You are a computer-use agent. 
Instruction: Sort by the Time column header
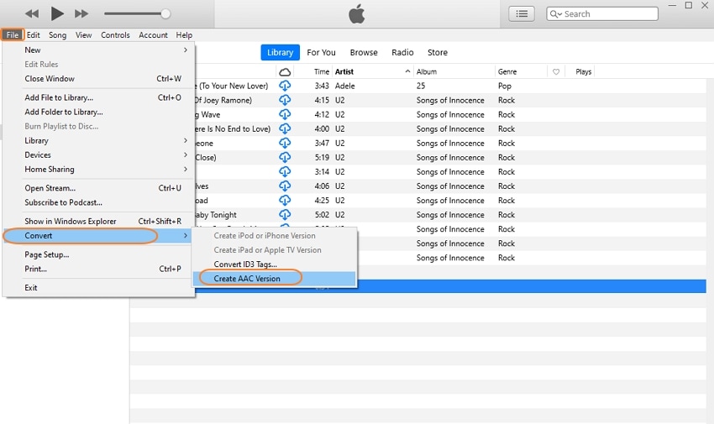[321, 72]
